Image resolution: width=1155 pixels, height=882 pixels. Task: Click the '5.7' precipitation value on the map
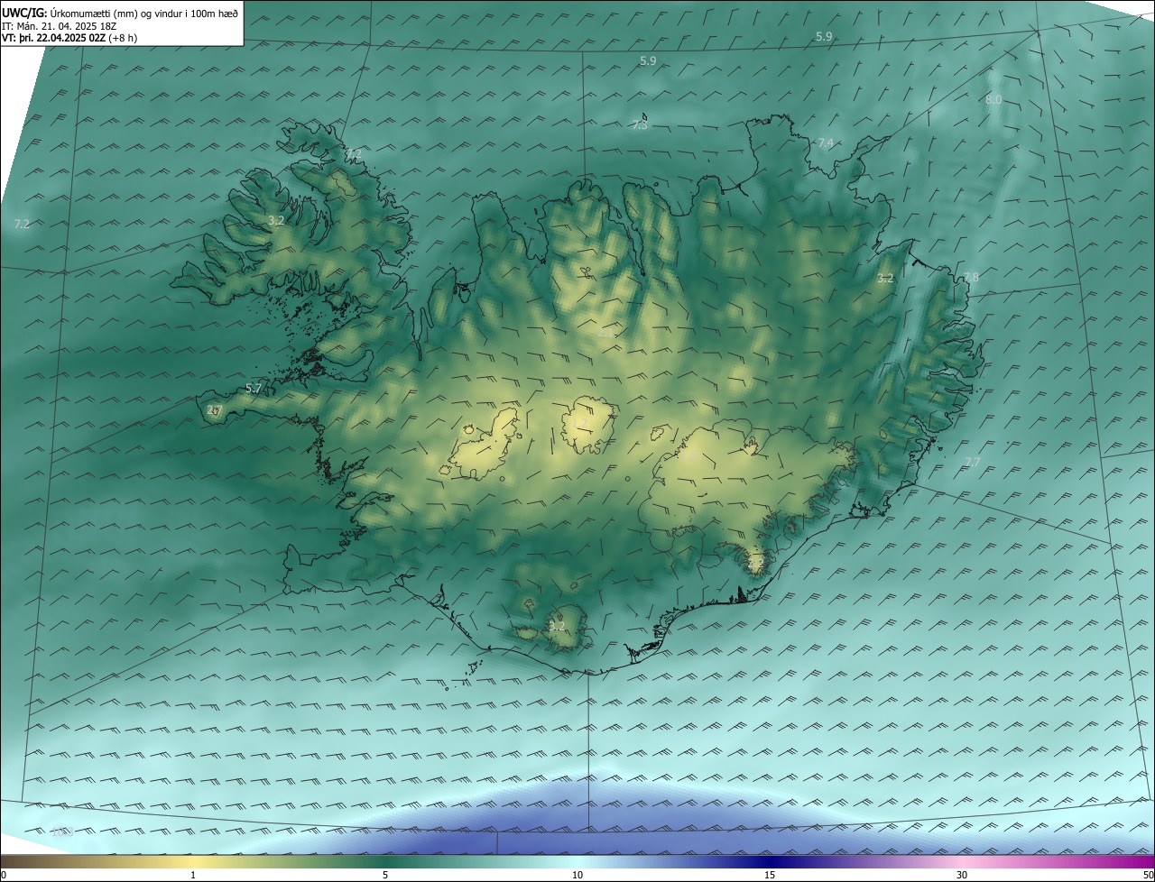point(254,389)
